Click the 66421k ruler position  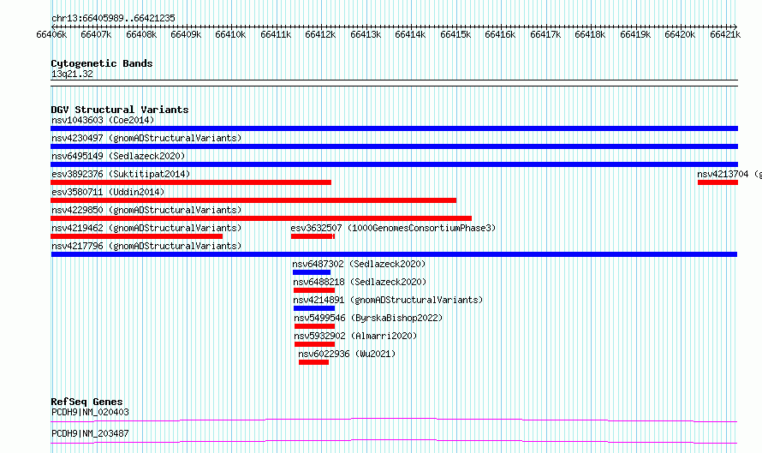pyautogui.click(x=725, y=34)
